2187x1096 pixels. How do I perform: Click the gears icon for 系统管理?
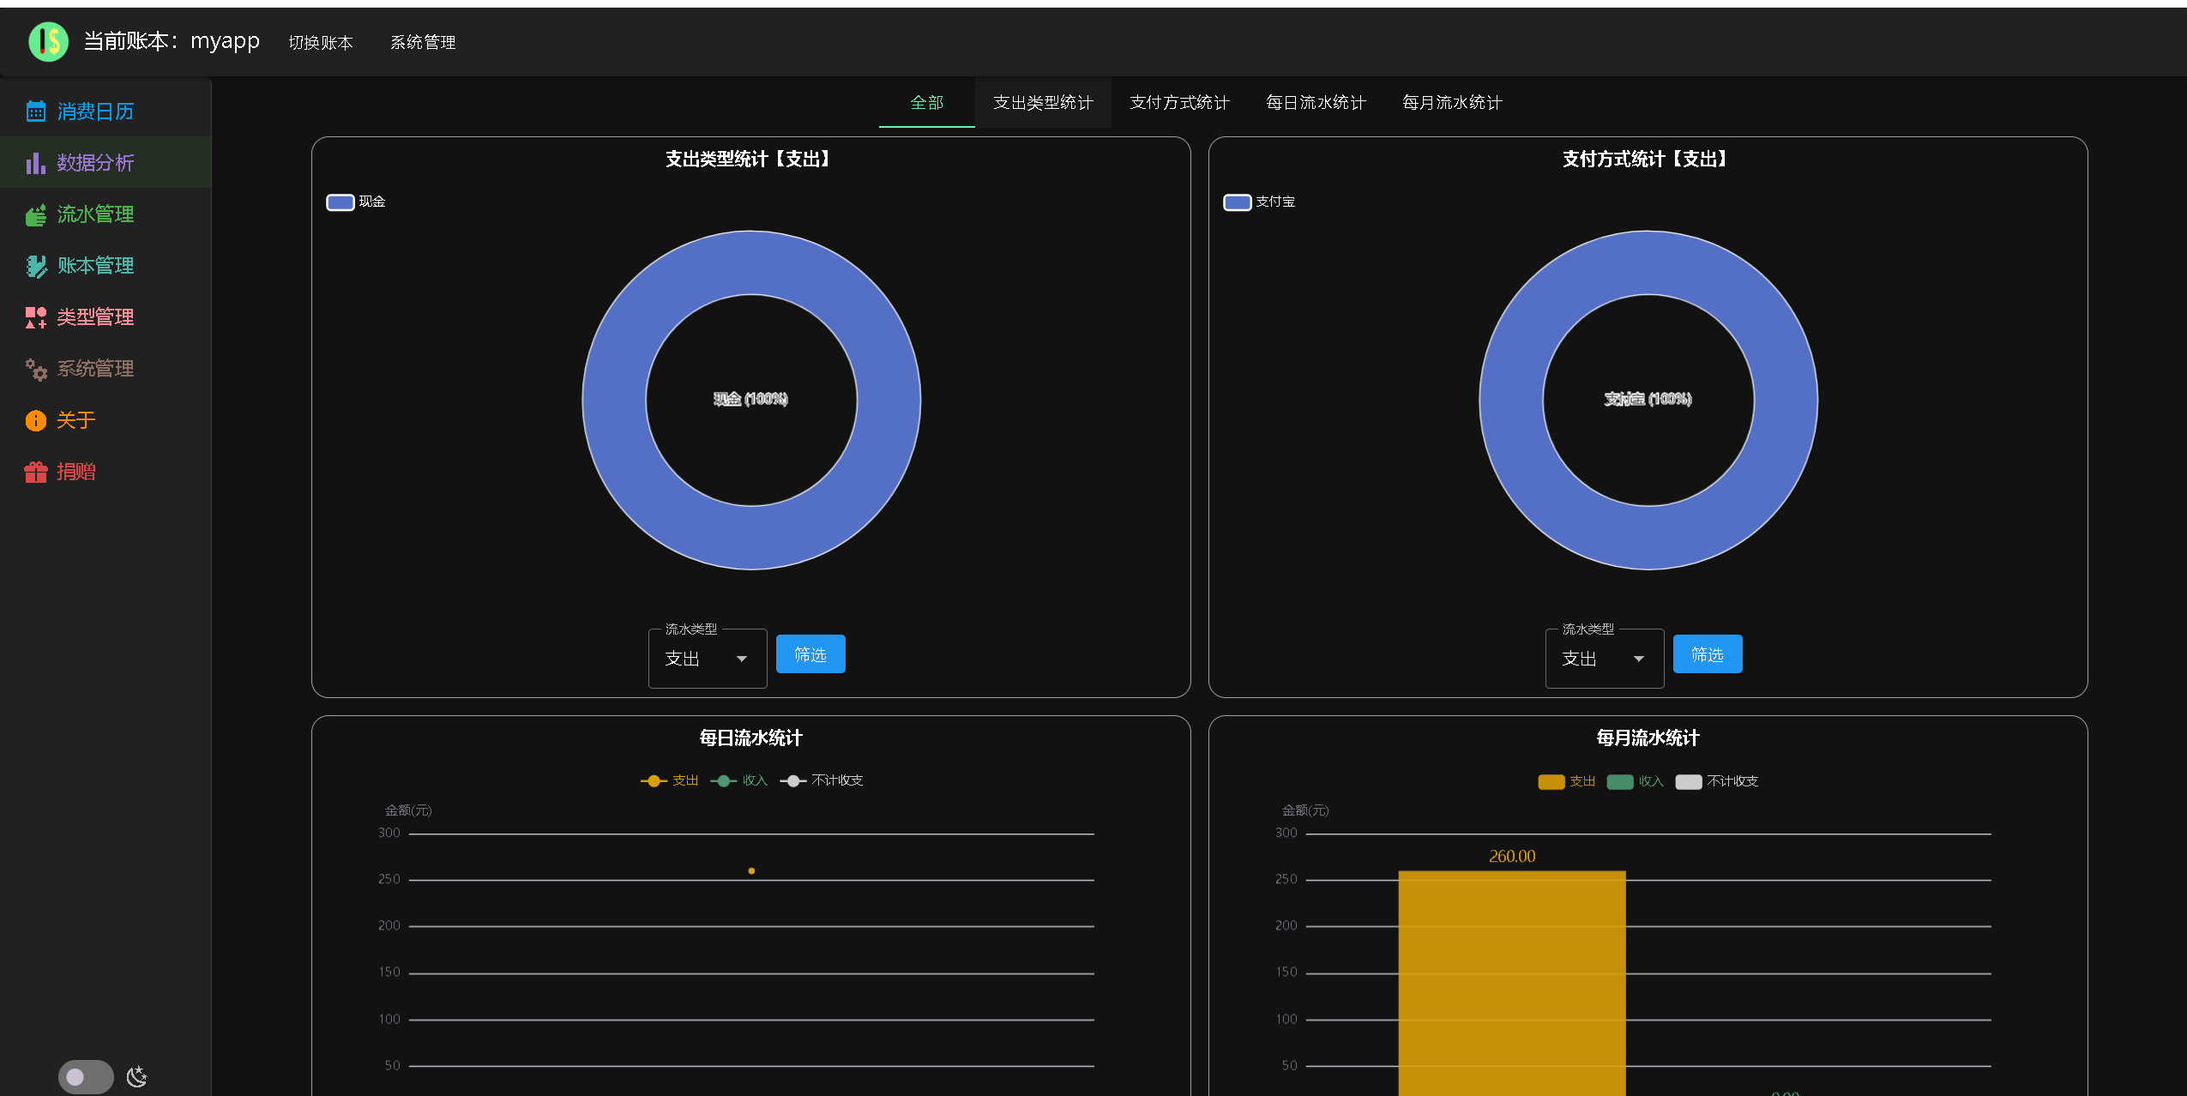[x=35, y=369]
